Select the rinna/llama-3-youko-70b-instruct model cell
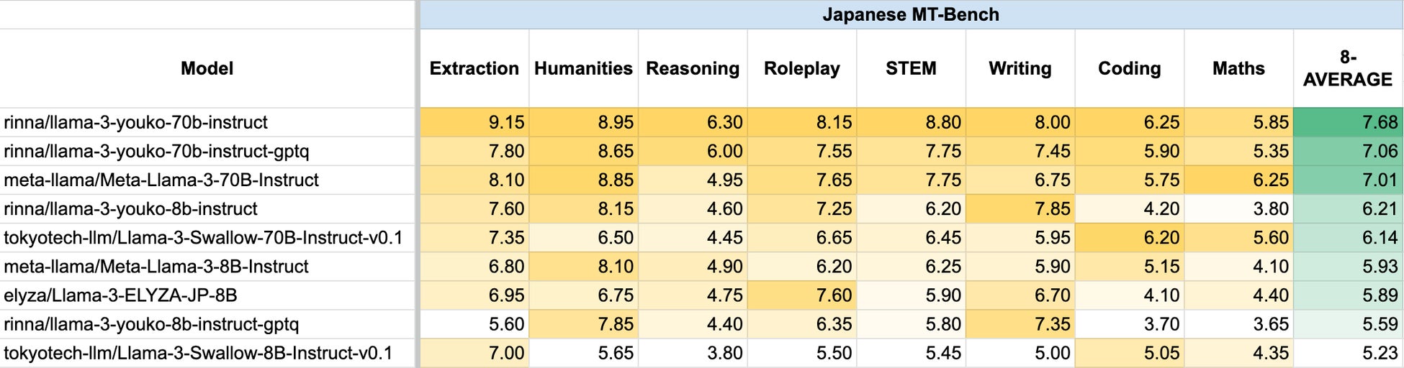Viewport: 1404px width, 368px height. [x=135, y=122]
